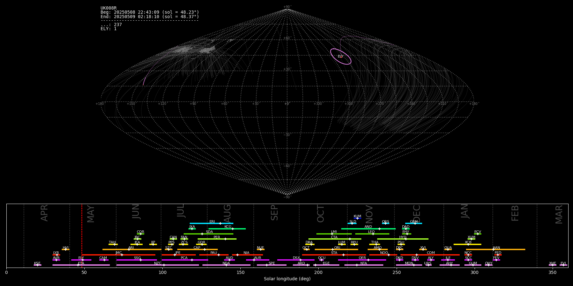Click the 'Solar longitude (deg)' axis label
The width and height of the screenshot is (573, 286).
(x=287, y=279)
